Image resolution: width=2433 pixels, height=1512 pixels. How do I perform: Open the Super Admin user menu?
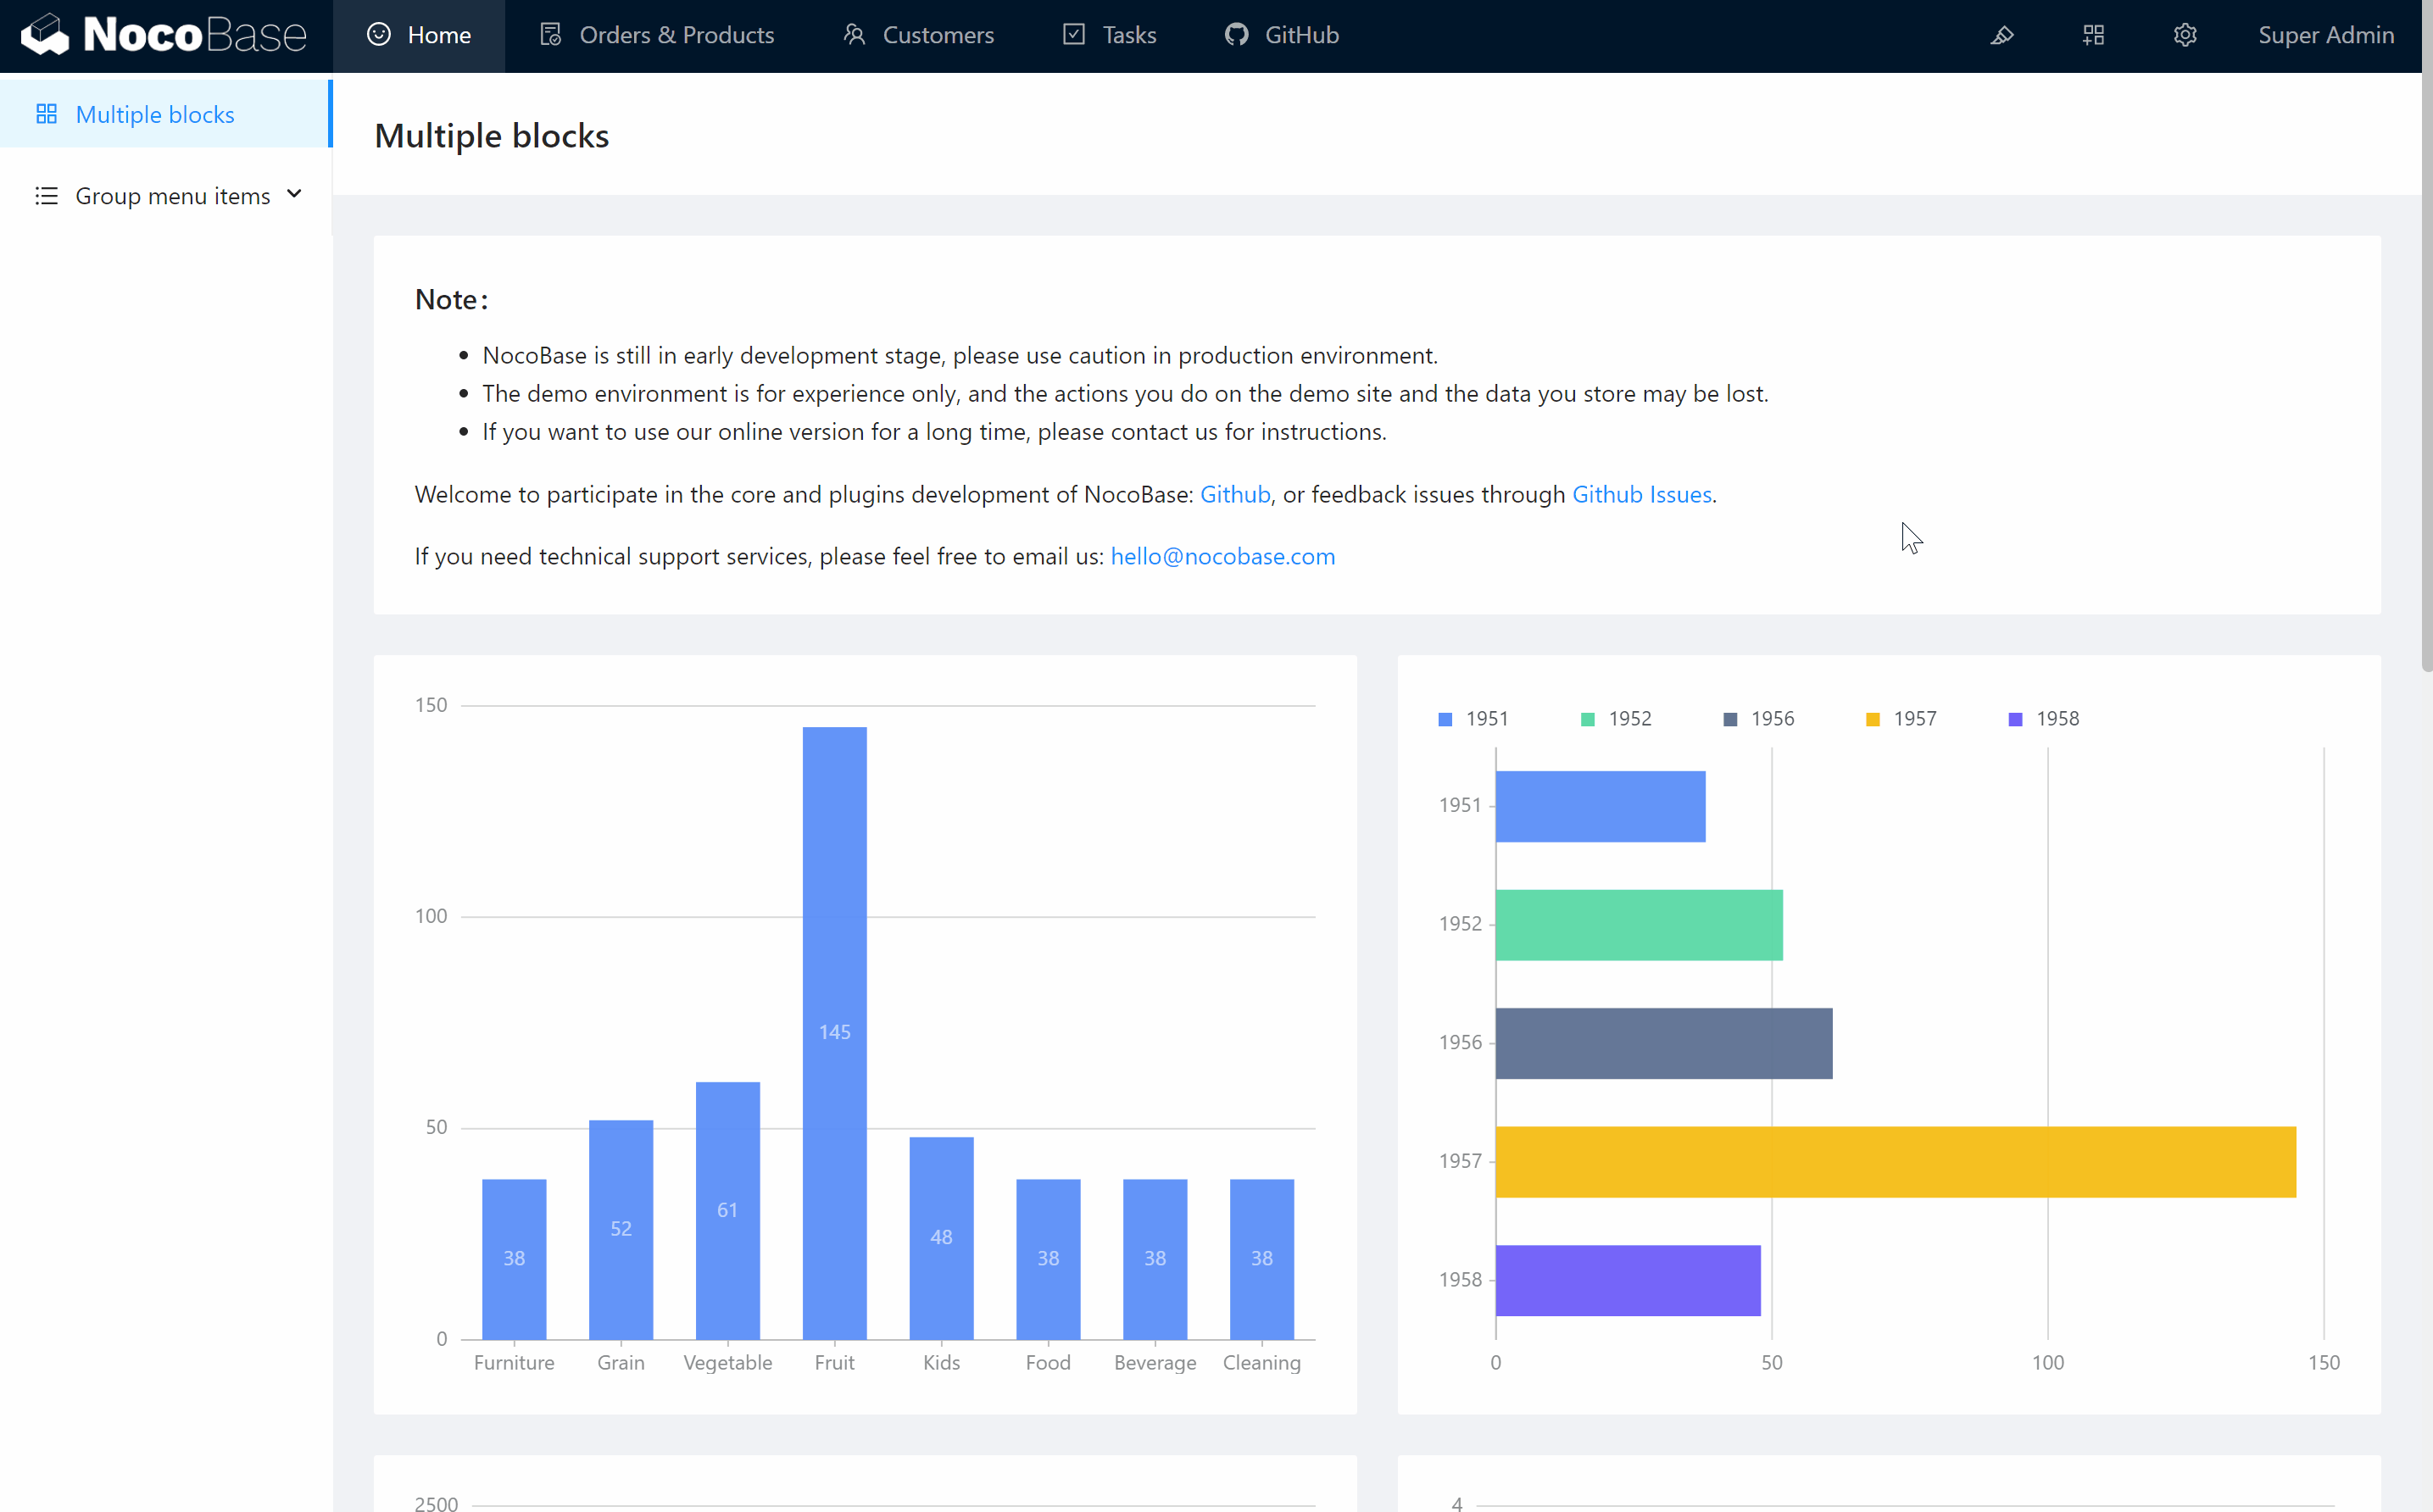pos(2325,35)
